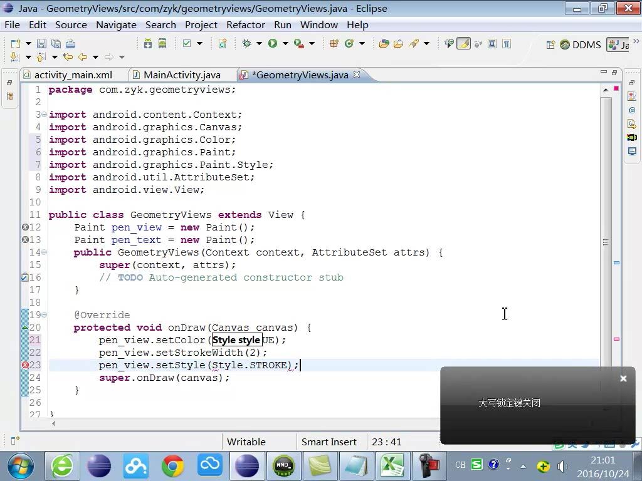Toggle the Breadcrumb toolbar icon

click(449, 43)
